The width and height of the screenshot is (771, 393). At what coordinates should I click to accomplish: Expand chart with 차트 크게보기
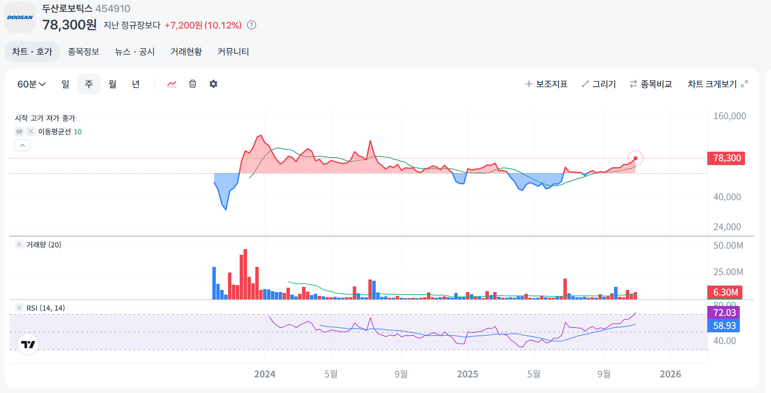(x=718, y=84)
